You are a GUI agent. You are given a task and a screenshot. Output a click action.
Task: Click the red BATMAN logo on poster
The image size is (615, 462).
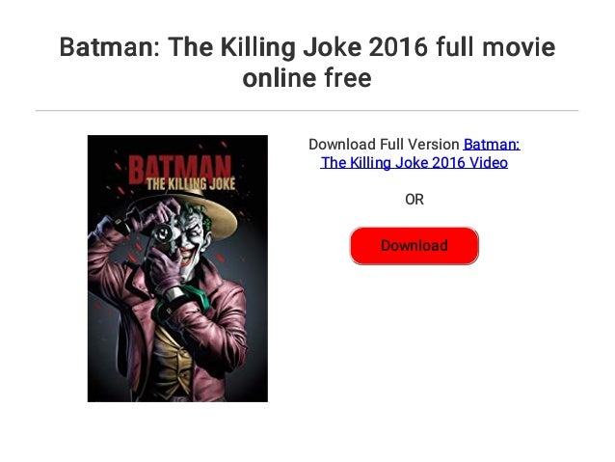coord(179,169)
